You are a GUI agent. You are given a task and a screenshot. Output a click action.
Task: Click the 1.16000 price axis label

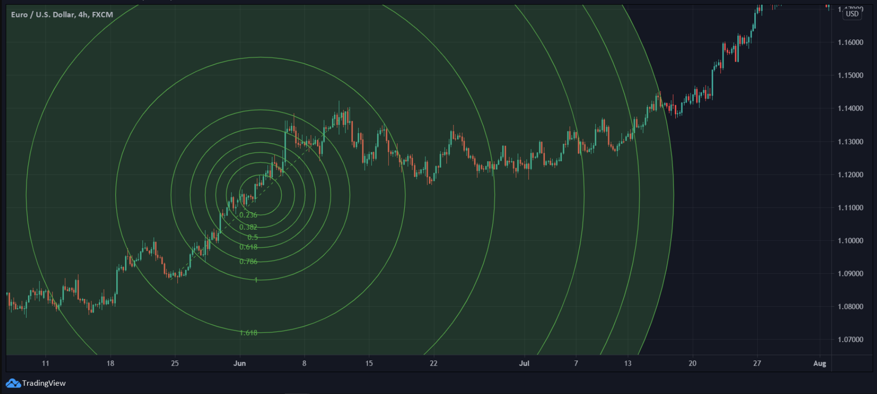click(850, 42)
